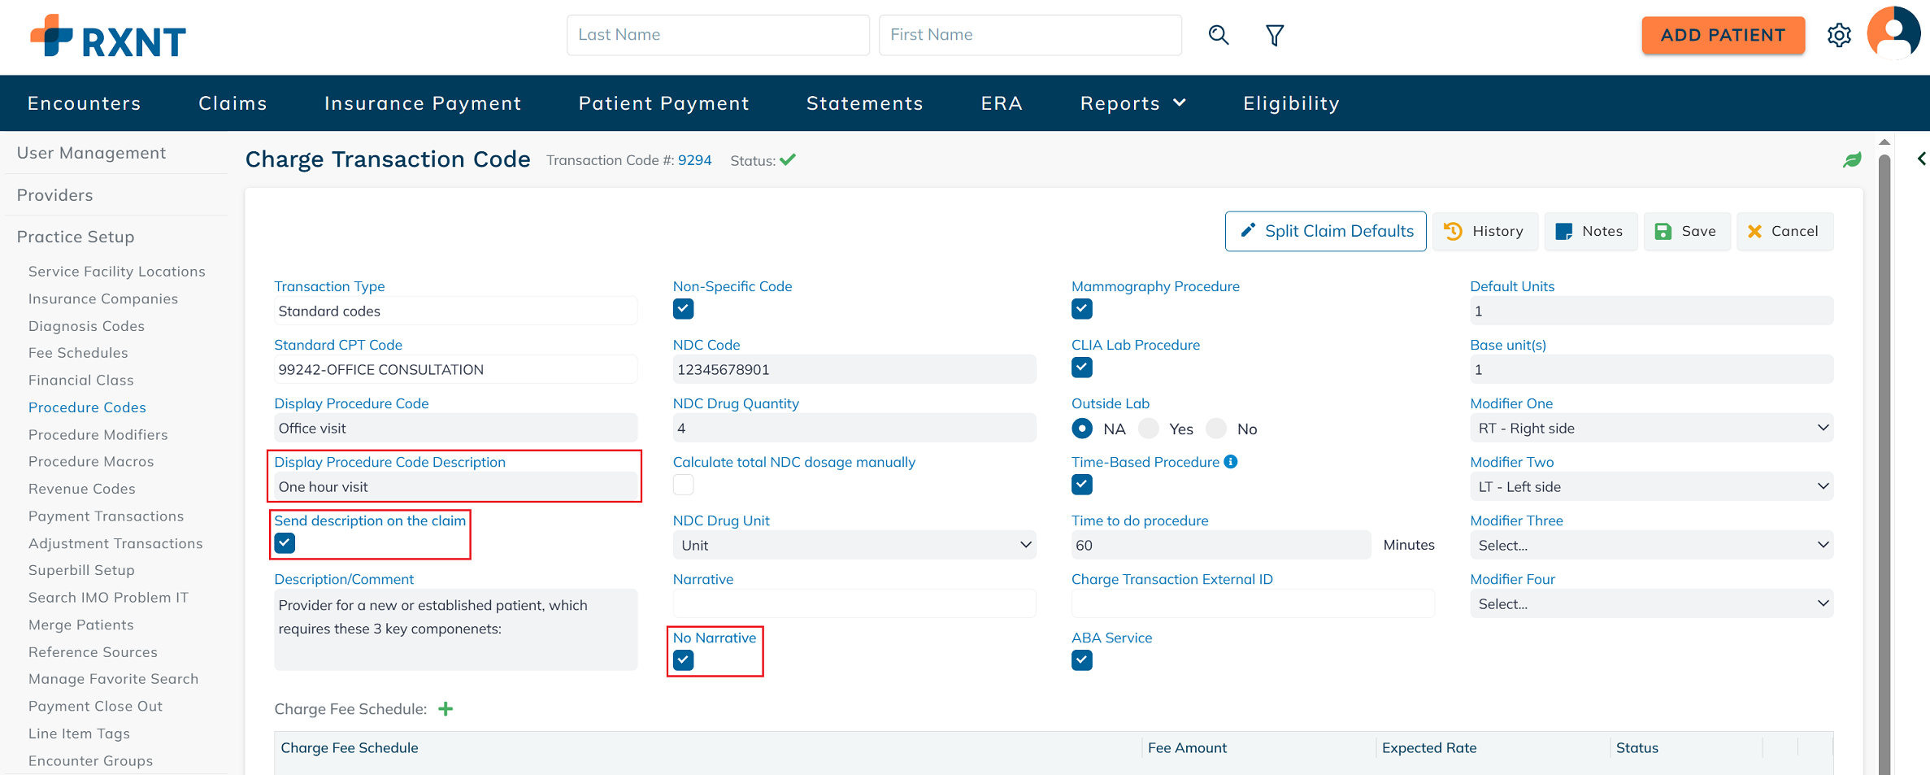Image resolution: width=1930 pixels, height=775 pixels.
Task: Enable Calculate total NDC dosage manually
Action: click(683, 485)
